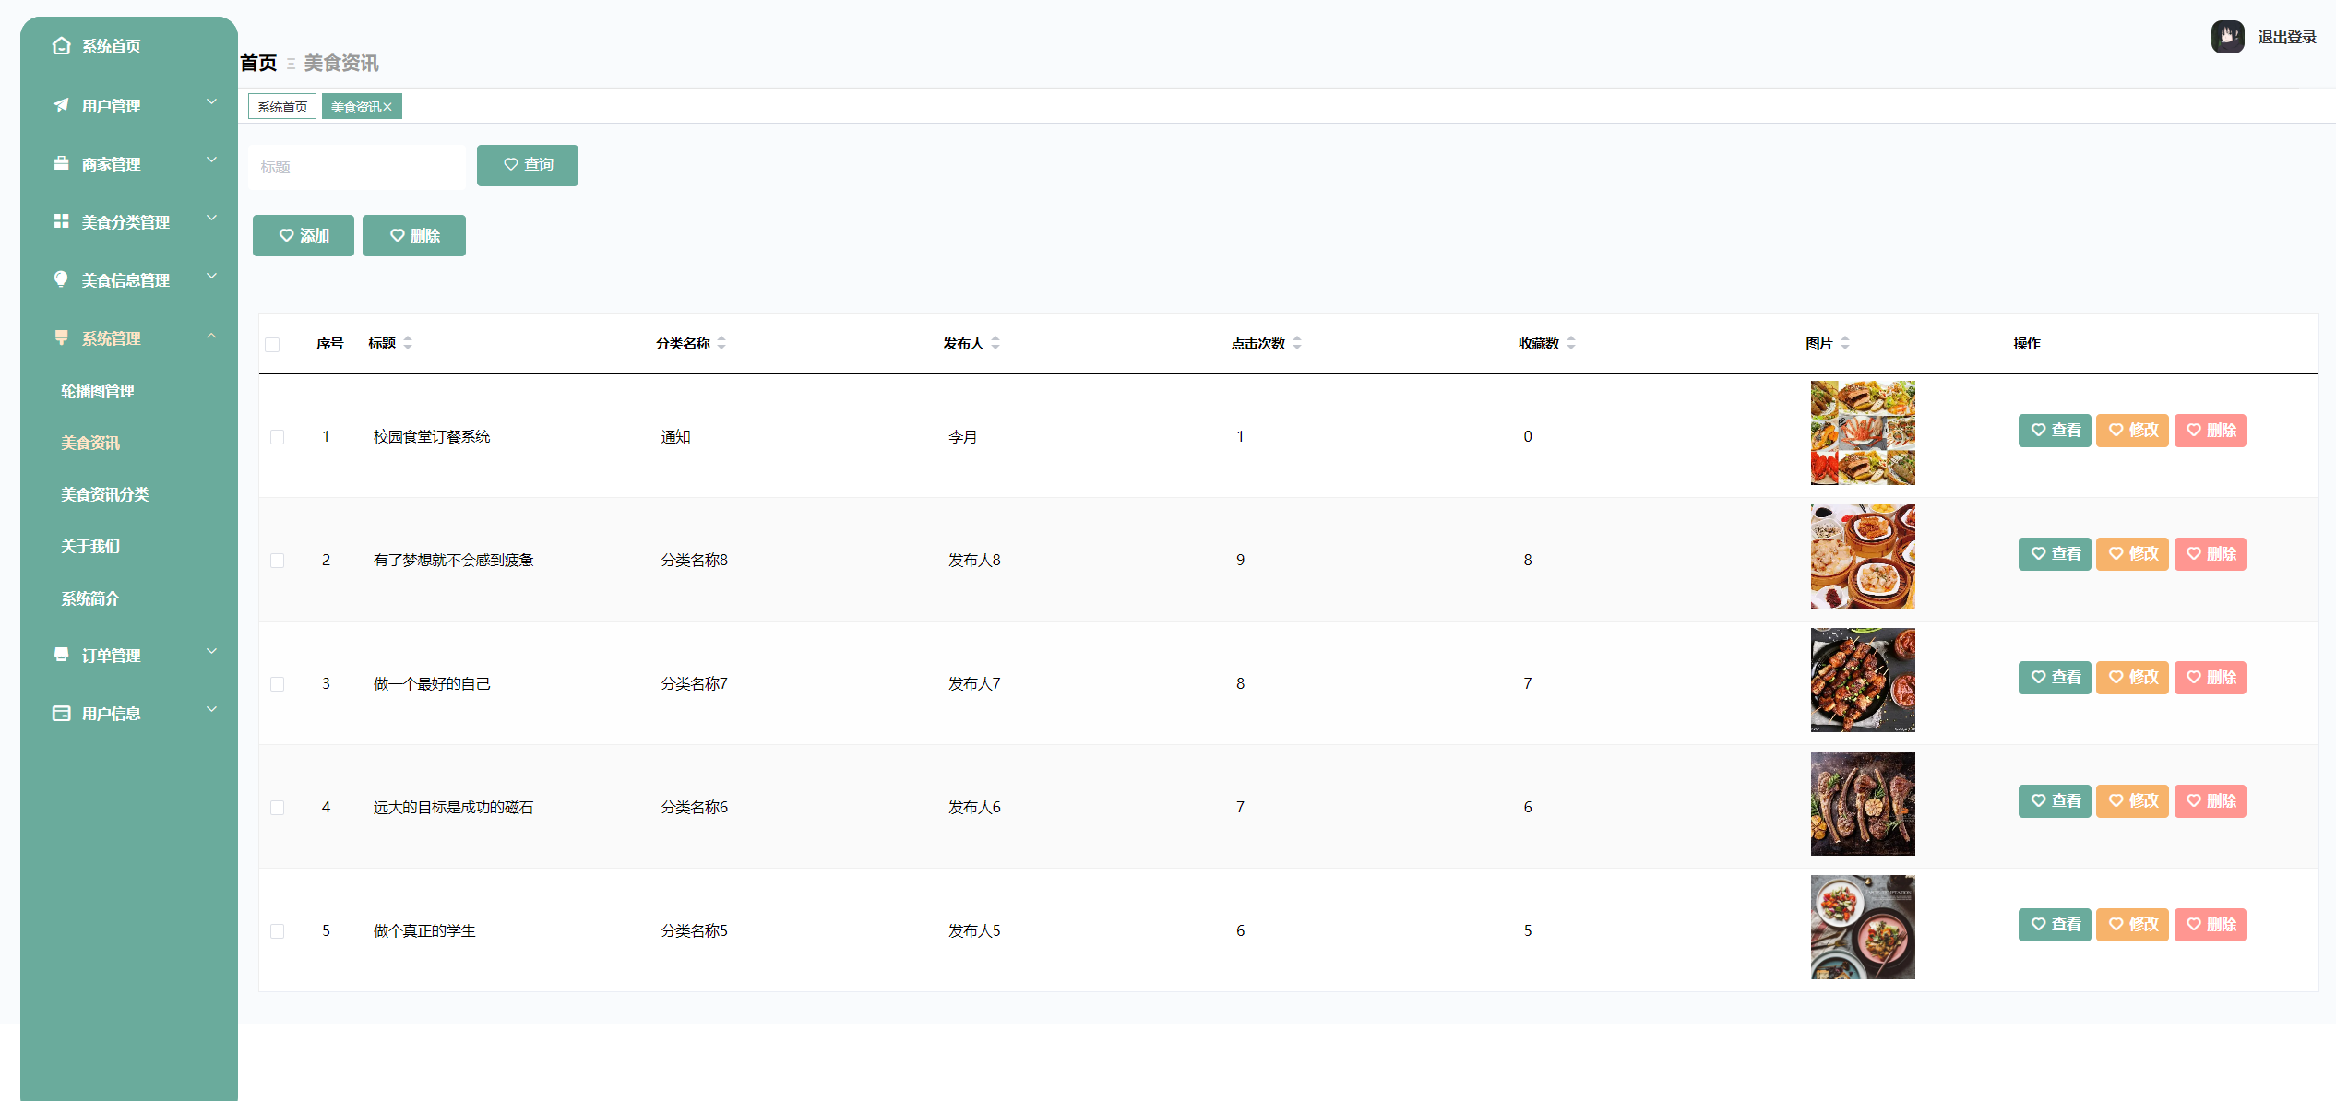Click the briefcase icon for 商家管理
The width and height of the screenshot is (2336, 1101).
click(61, 163)
